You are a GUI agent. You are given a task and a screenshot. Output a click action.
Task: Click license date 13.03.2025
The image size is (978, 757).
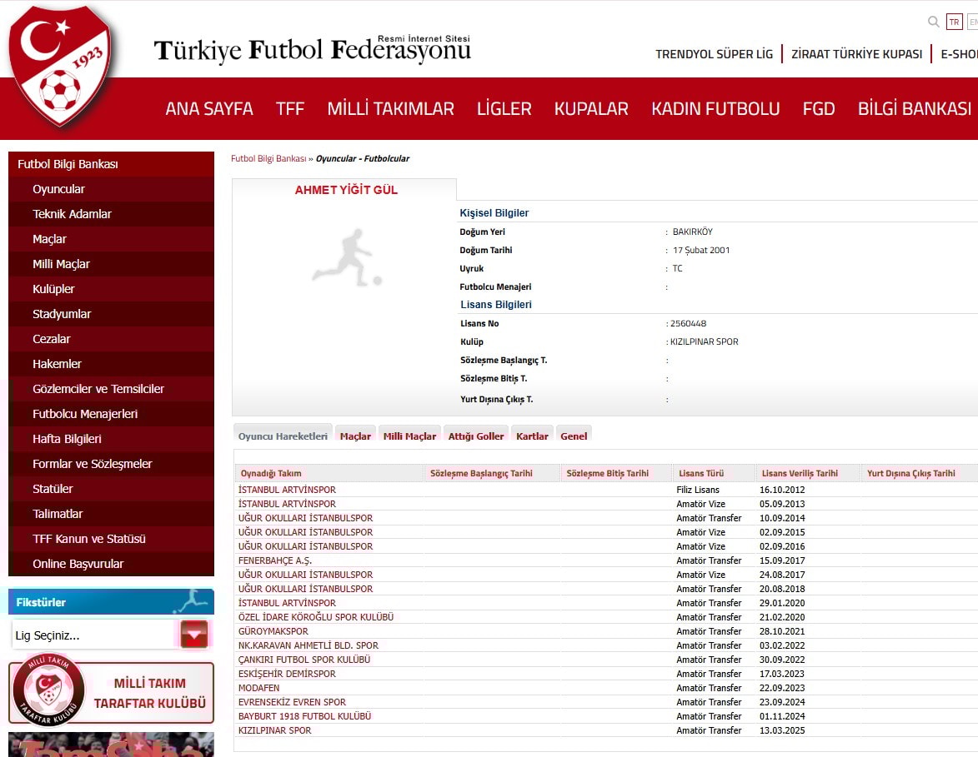[x=782, y=731]
